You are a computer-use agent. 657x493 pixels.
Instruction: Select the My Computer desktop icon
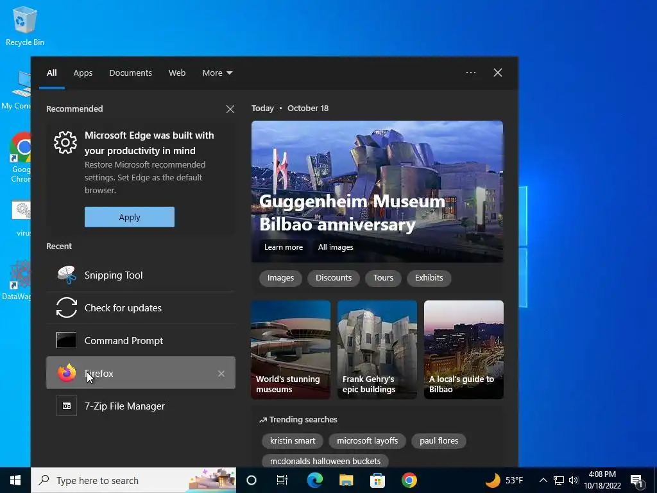click(17, 90)
